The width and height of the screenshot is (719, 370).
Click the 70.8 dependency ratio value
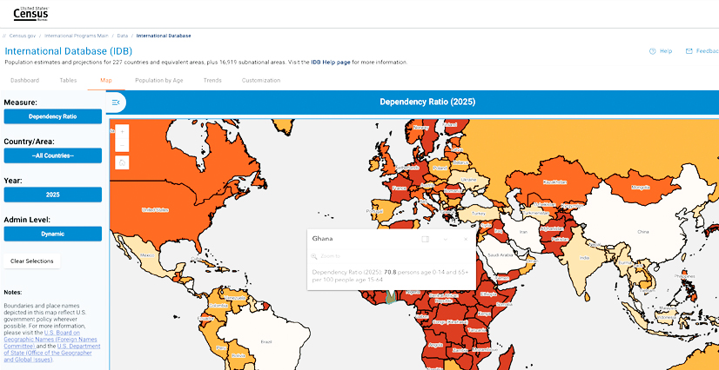tap(390, 272)
